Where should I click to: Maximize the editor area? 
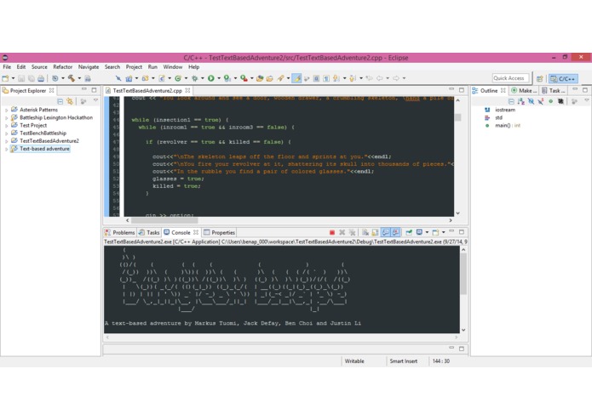462,90
